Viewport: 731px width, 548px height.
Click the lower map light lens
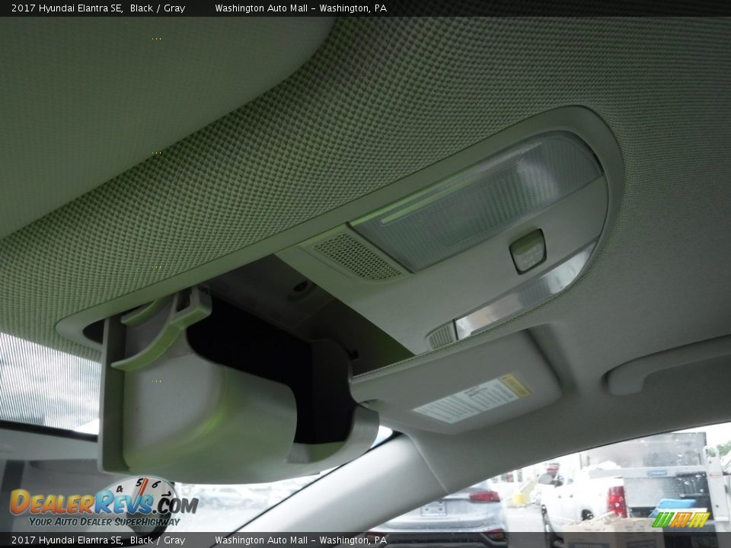[x=524, y=296]
